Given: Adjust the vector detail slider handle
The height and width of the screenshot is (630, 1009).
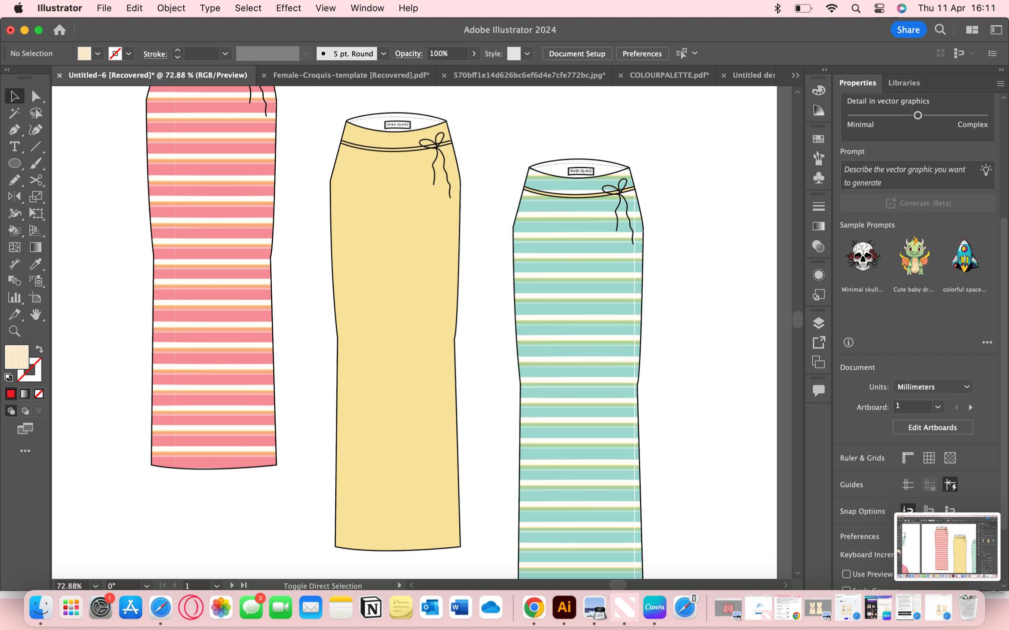Looking at the screenshot, I should tap(917, 115).
